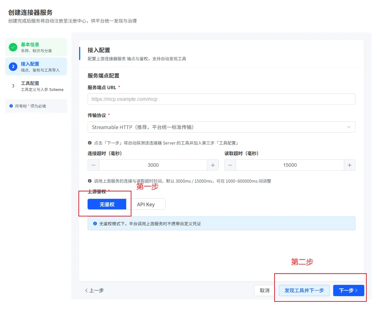The image size is (377, 318).
Task: Proceed with the blue 下一步 button
Action: [x=349, y=291]
